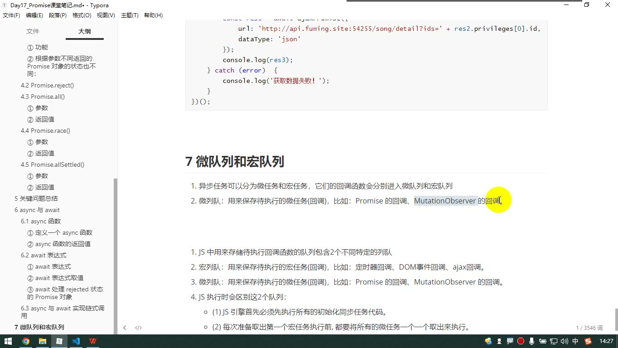The image size is (618, 348).
Task: Go to outline section 6 async 与 await
Action: tap(37, 210)
